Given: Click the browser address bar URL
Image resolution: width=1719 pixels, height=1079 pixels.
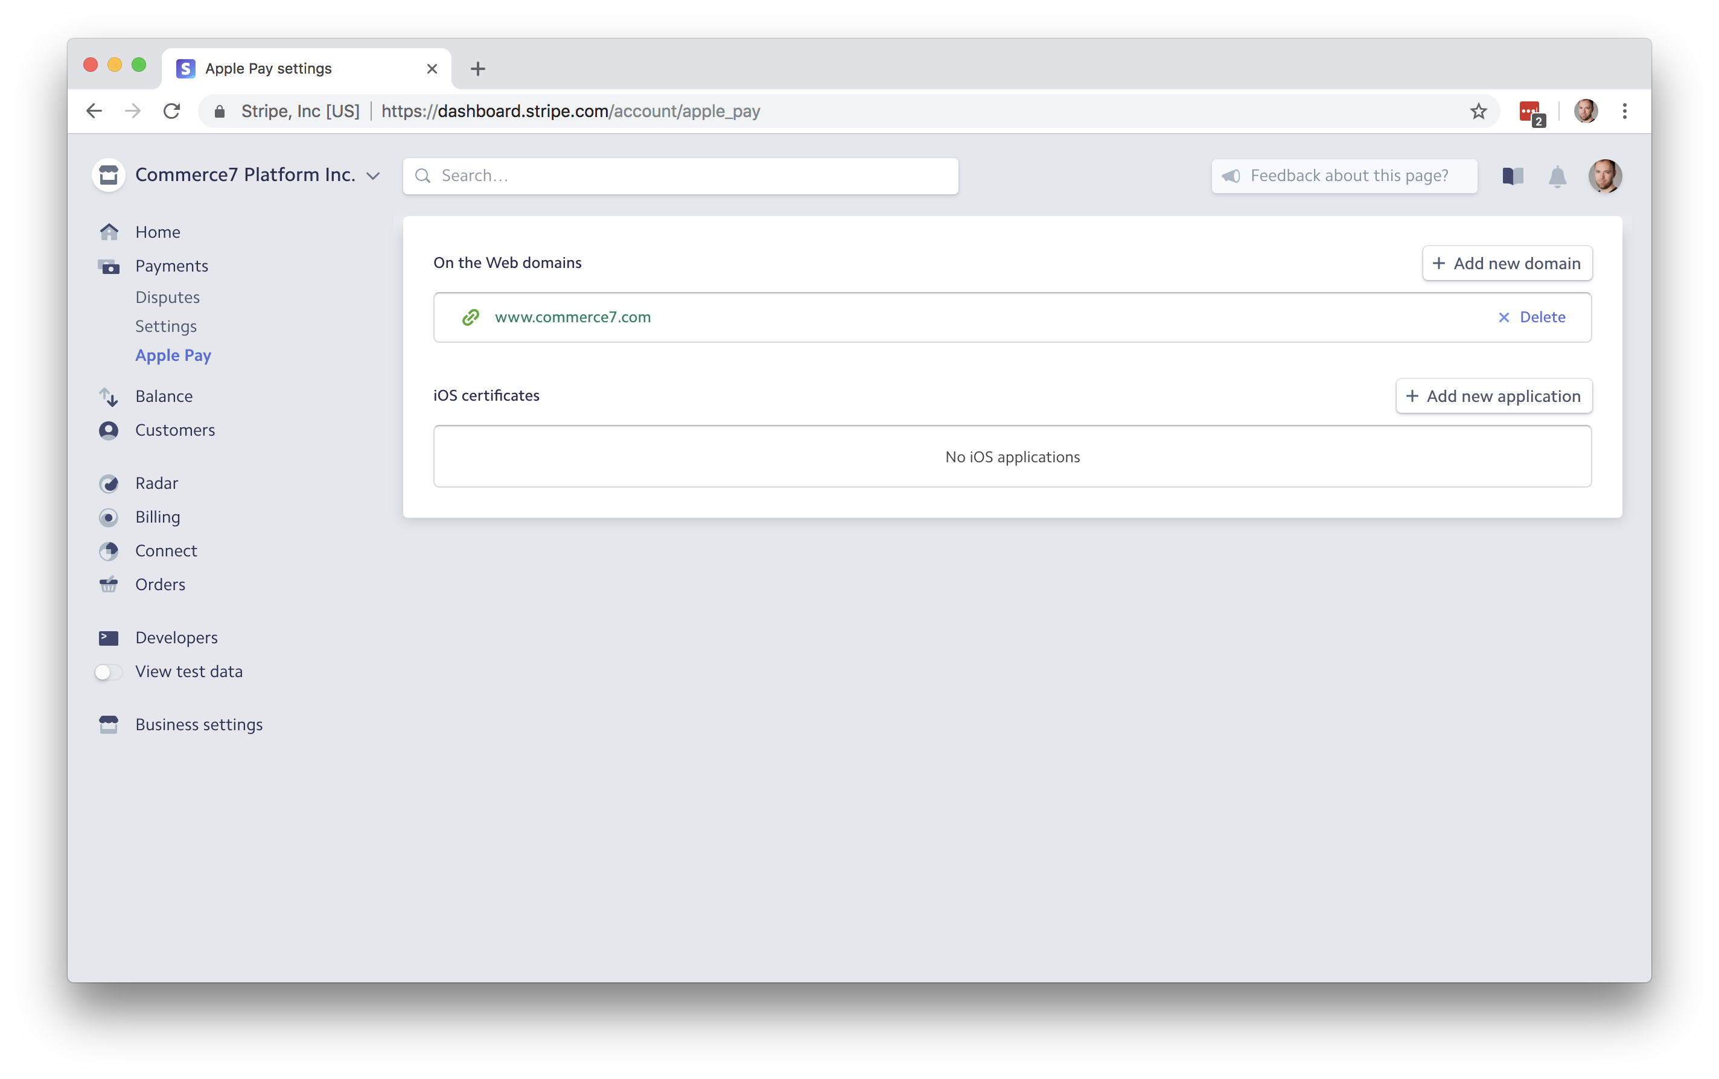Looking at the screenshot, I should tap(571, 111).
